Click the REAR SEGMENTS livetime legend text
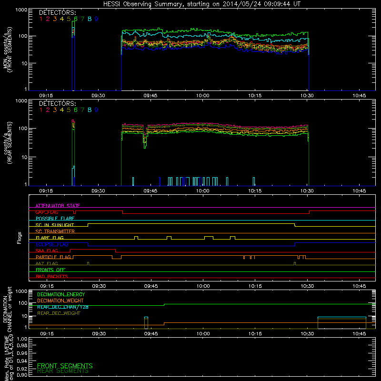 tap(63, 371)
